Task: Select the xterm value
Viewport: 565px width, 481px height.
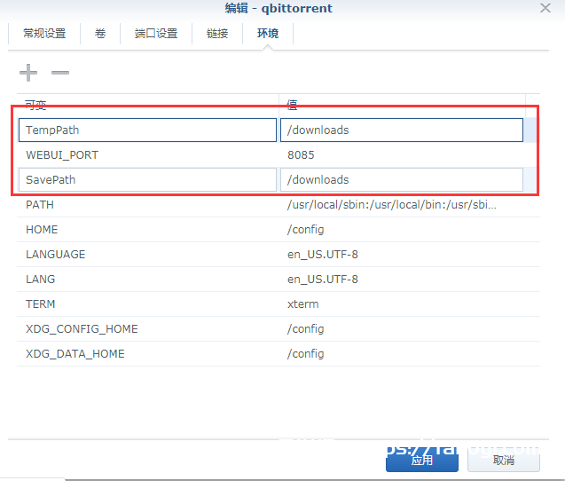Action: [x=303, y=304]
